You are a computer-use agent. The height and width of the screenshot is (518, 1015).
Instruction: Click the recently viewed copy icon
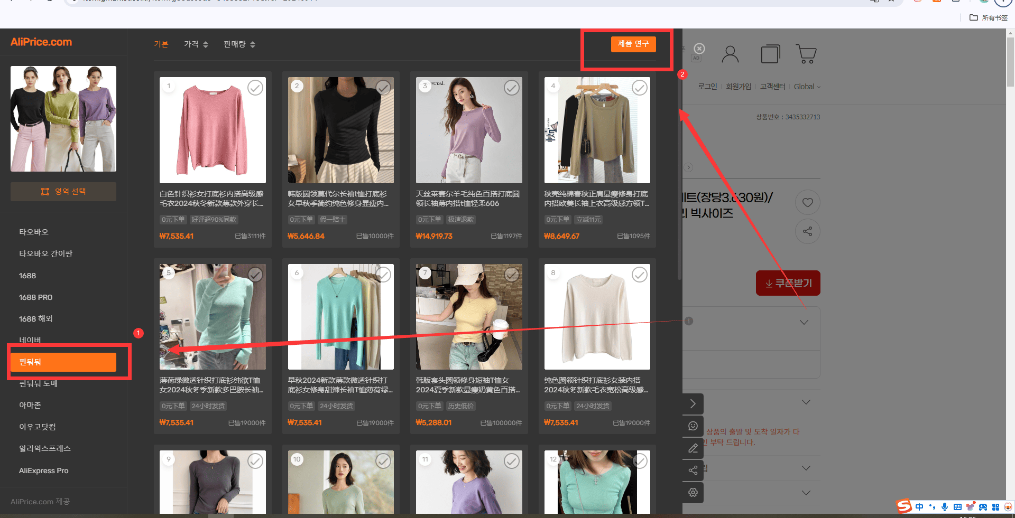[770, 54]
